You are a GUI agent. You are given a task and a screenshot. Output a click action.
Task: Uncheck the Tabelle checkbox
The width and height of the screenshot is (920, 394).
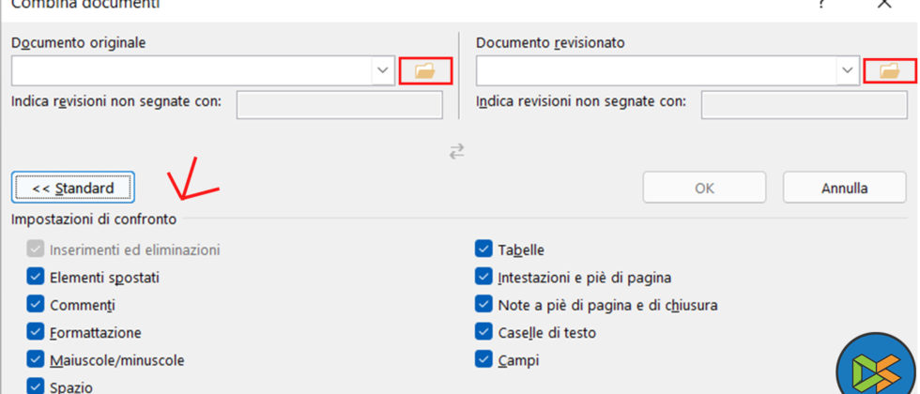[484, 250]
